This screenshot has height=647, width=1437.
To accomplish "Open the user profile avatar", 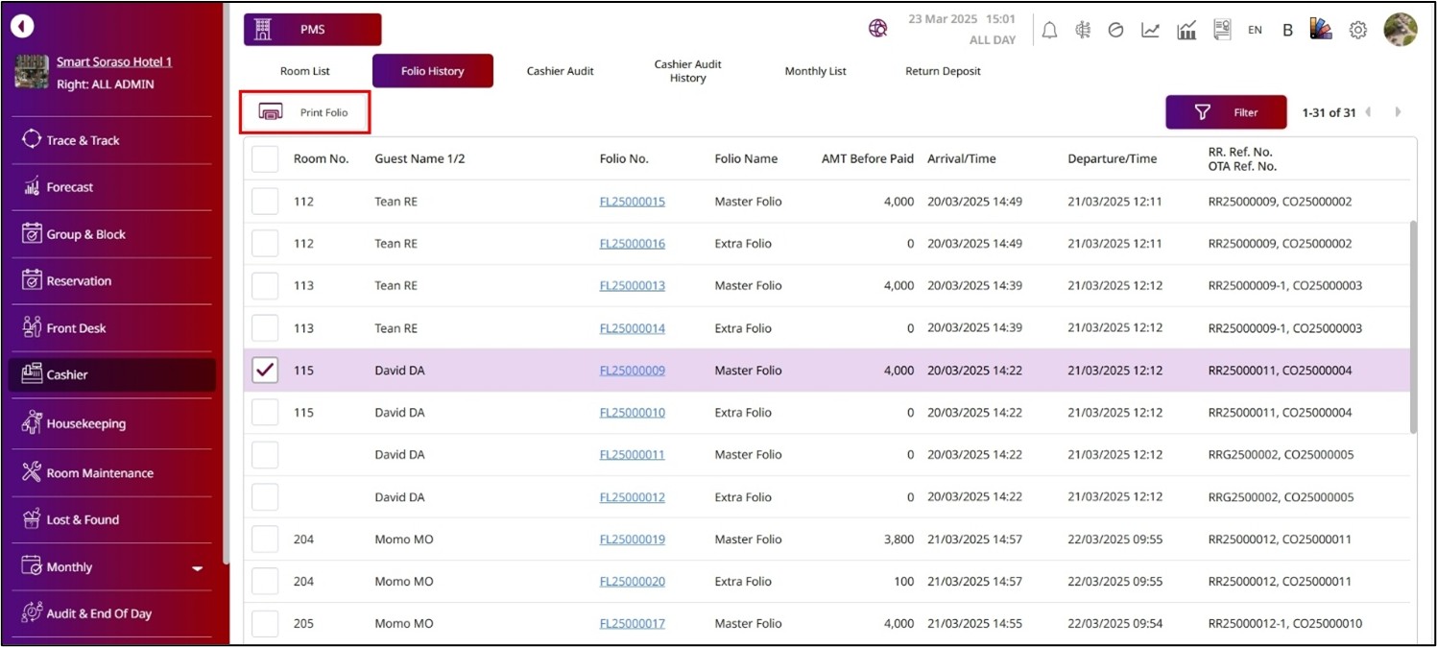I will click(x=1400, y=30).
